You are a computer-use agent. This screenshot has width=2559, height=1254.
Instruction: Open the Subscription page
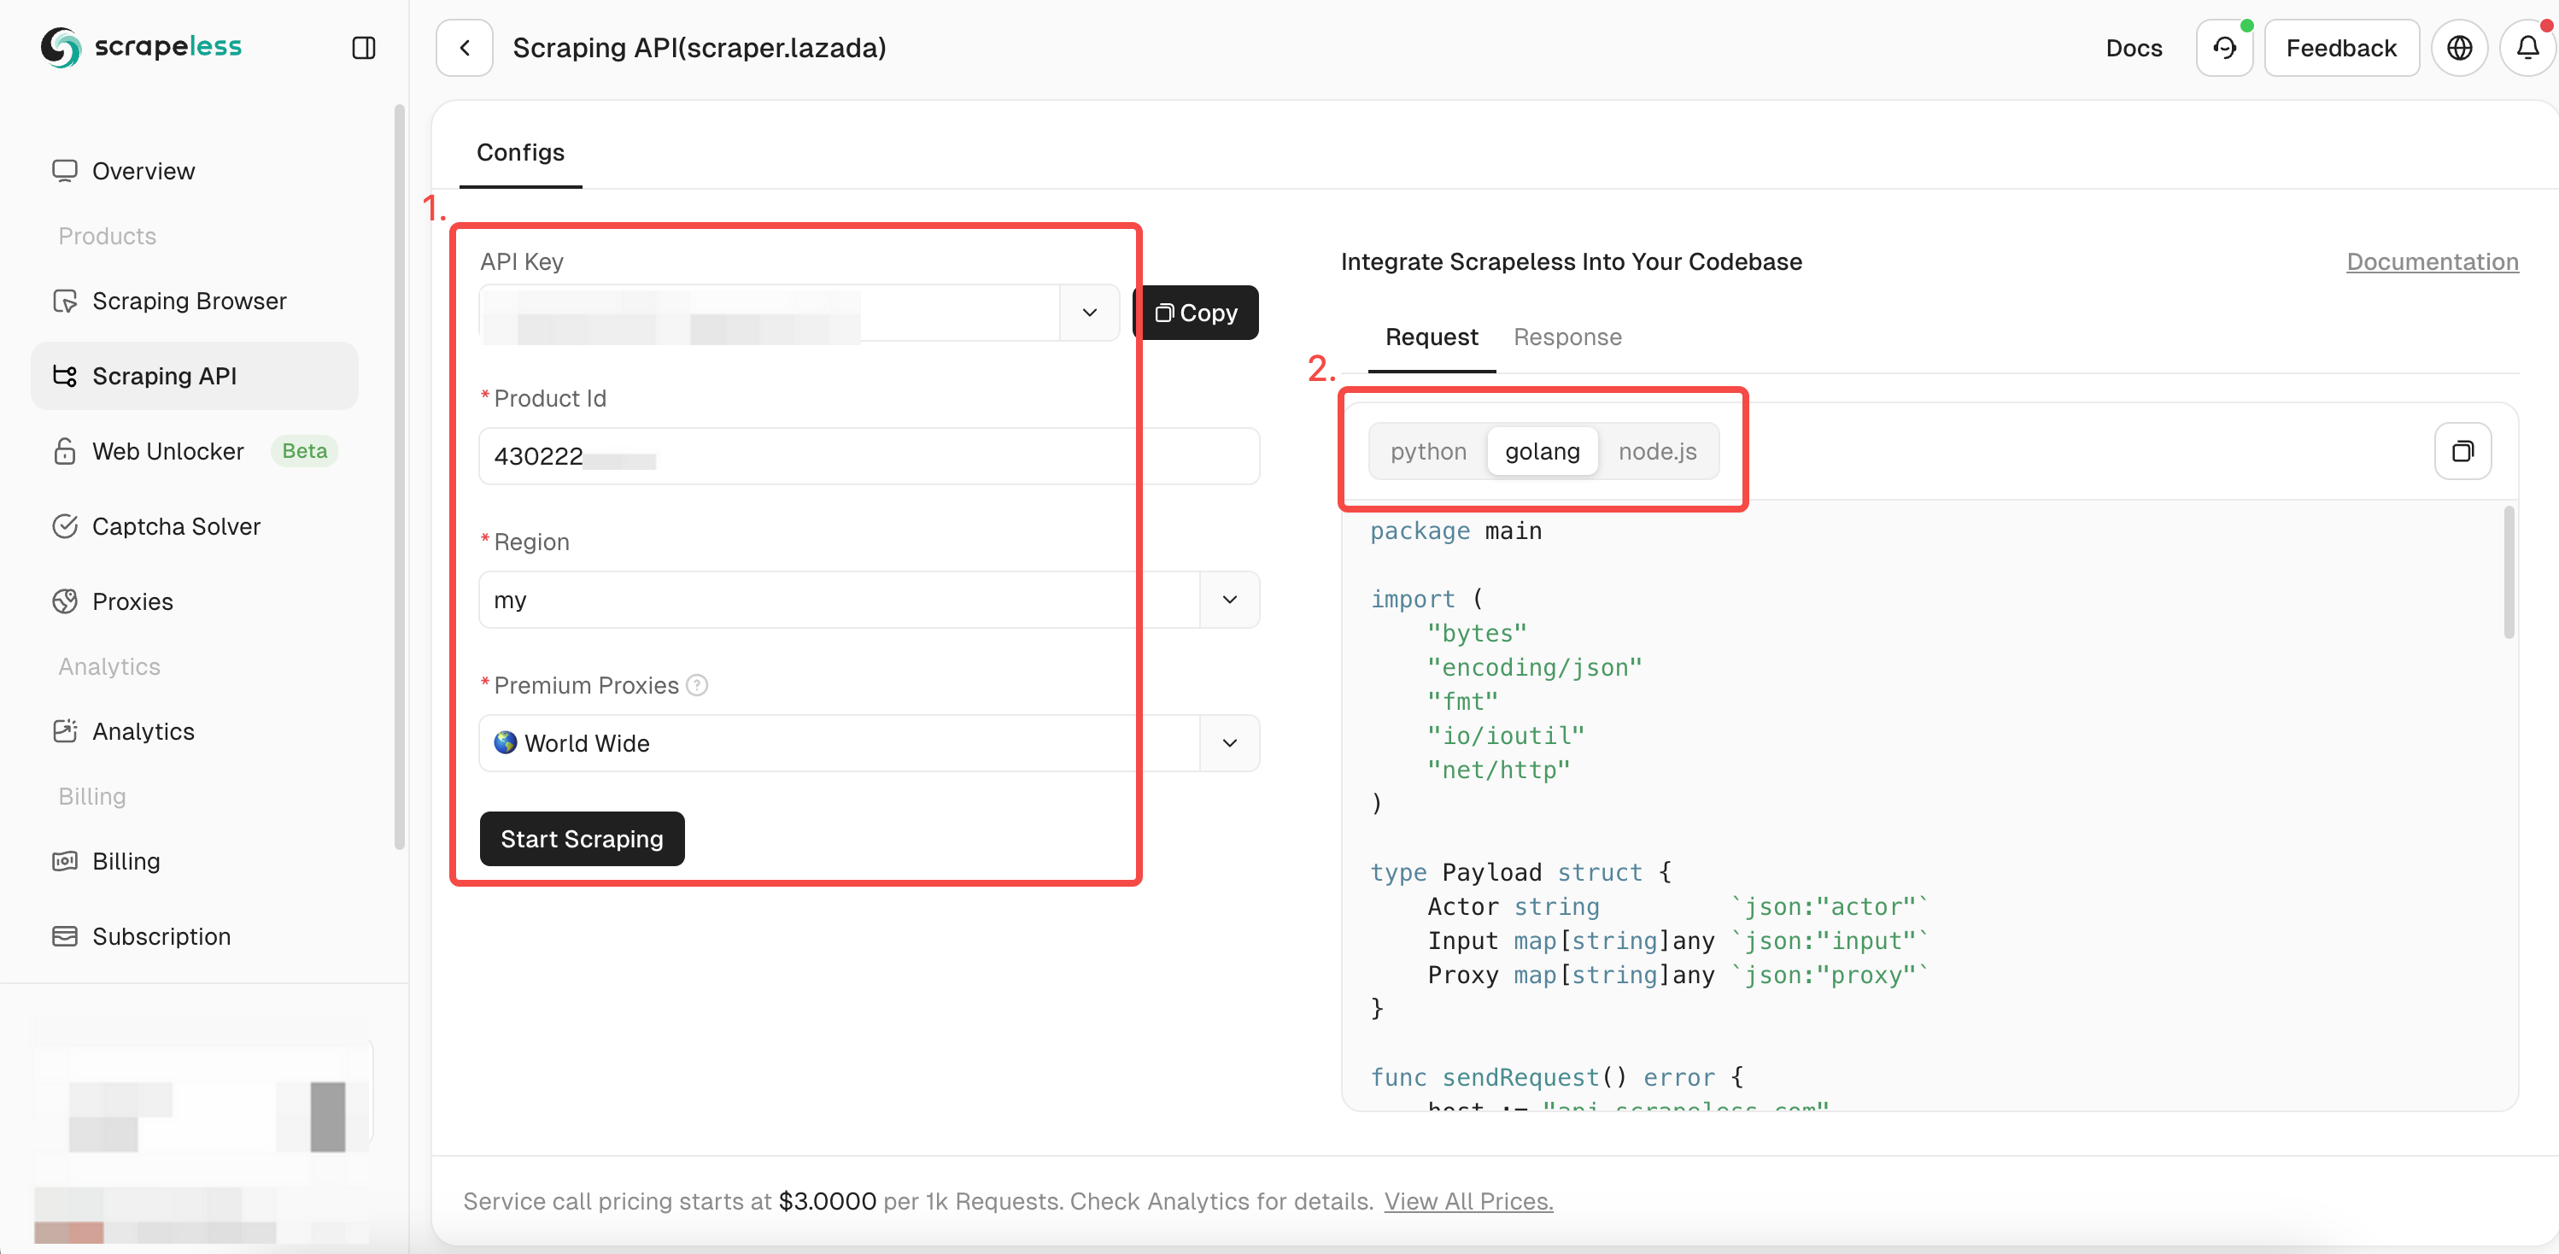point(195,936)
